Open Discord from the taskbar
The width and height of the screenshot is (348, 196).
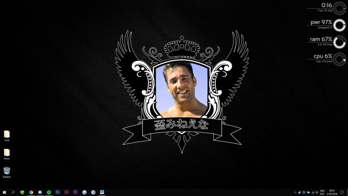40,192
